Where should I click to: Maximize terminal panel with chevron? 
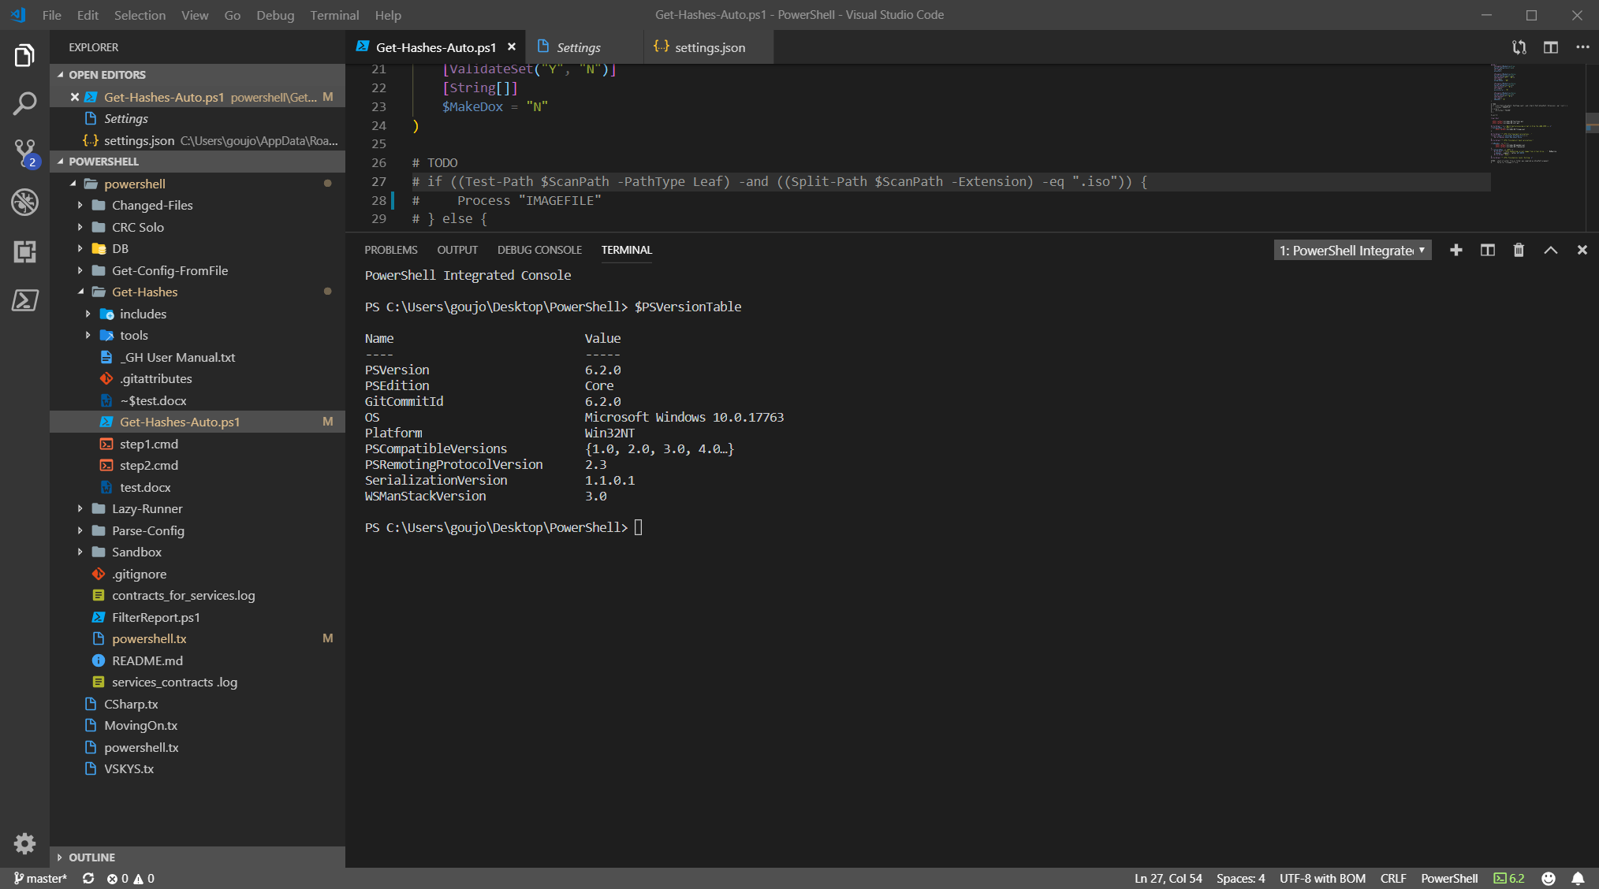pyautogui.click(x=1550, y=250)
